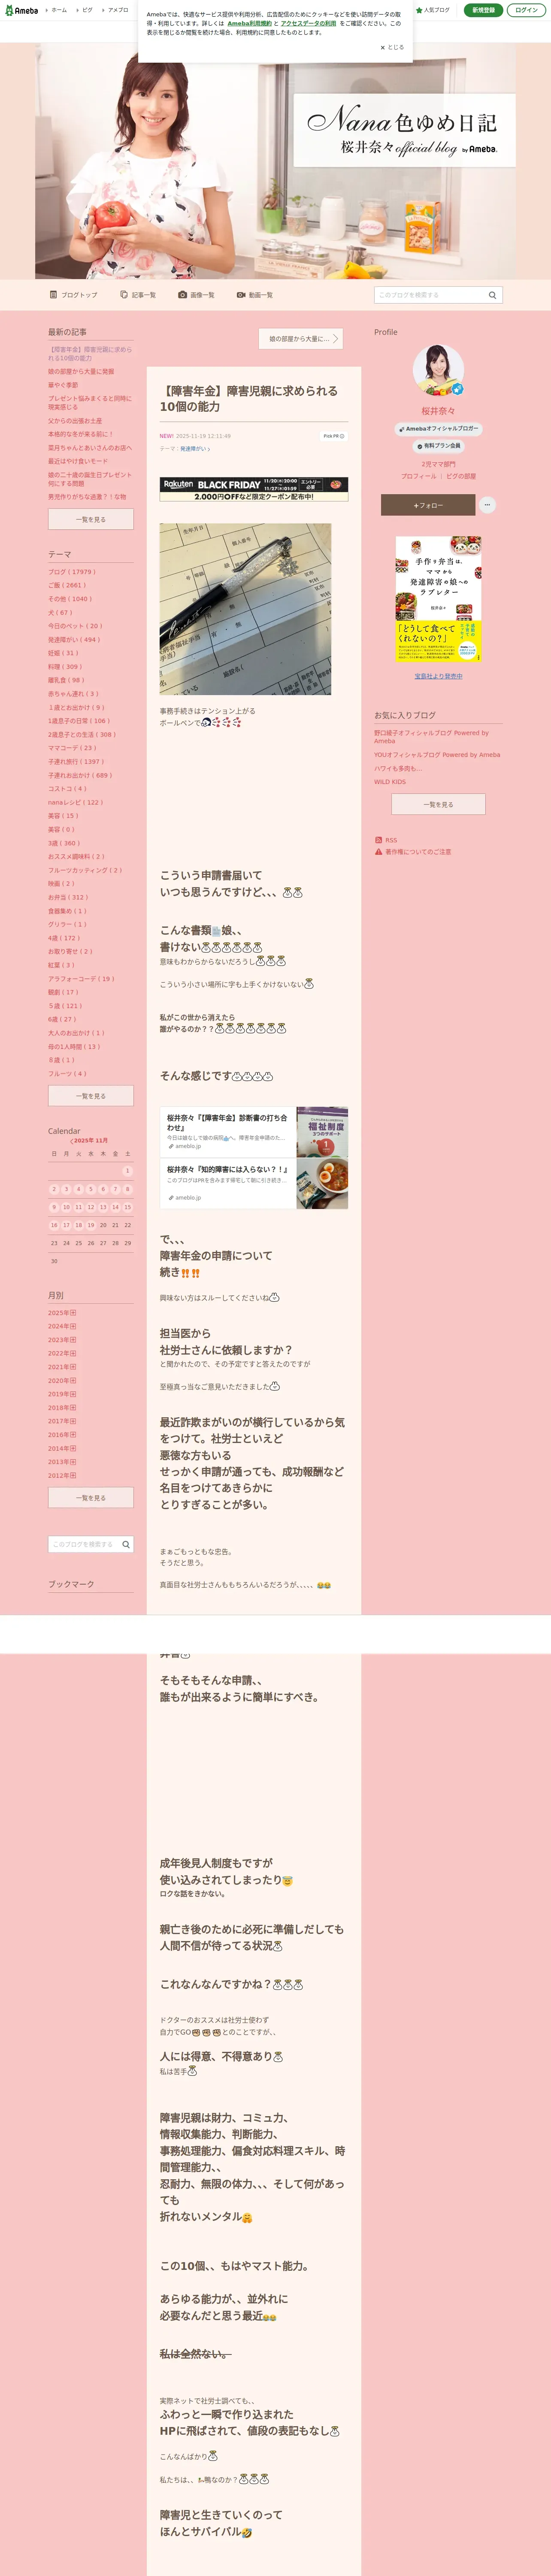Open the book cover 手作り弁当は image
Screen dimensions: 551x2576
tap(438, 599)
